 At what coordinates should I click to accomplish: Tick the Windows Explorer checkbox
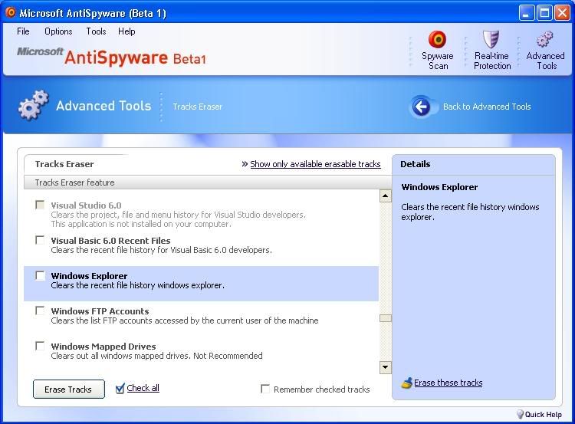pyautogui.click(x=40, y=275)
